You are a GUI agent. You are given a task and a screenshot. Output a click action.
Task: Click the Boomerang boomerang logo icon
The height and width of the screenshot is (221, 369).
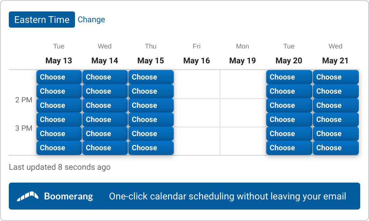[x=27, y=196]
